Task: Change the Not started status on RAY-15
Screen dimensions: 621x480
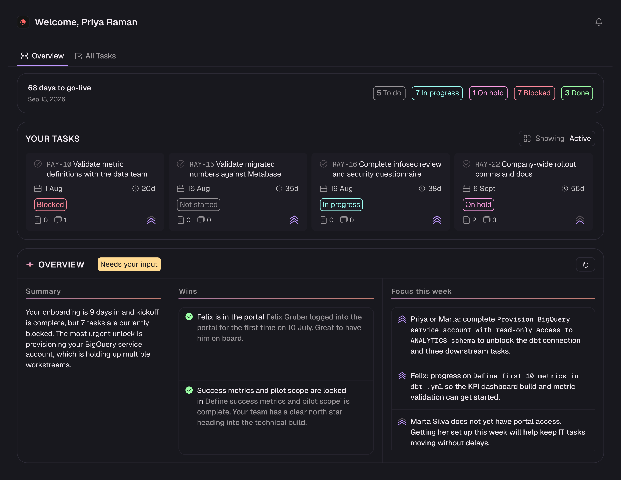Action: pyautogui.click(x=198, y=204)
